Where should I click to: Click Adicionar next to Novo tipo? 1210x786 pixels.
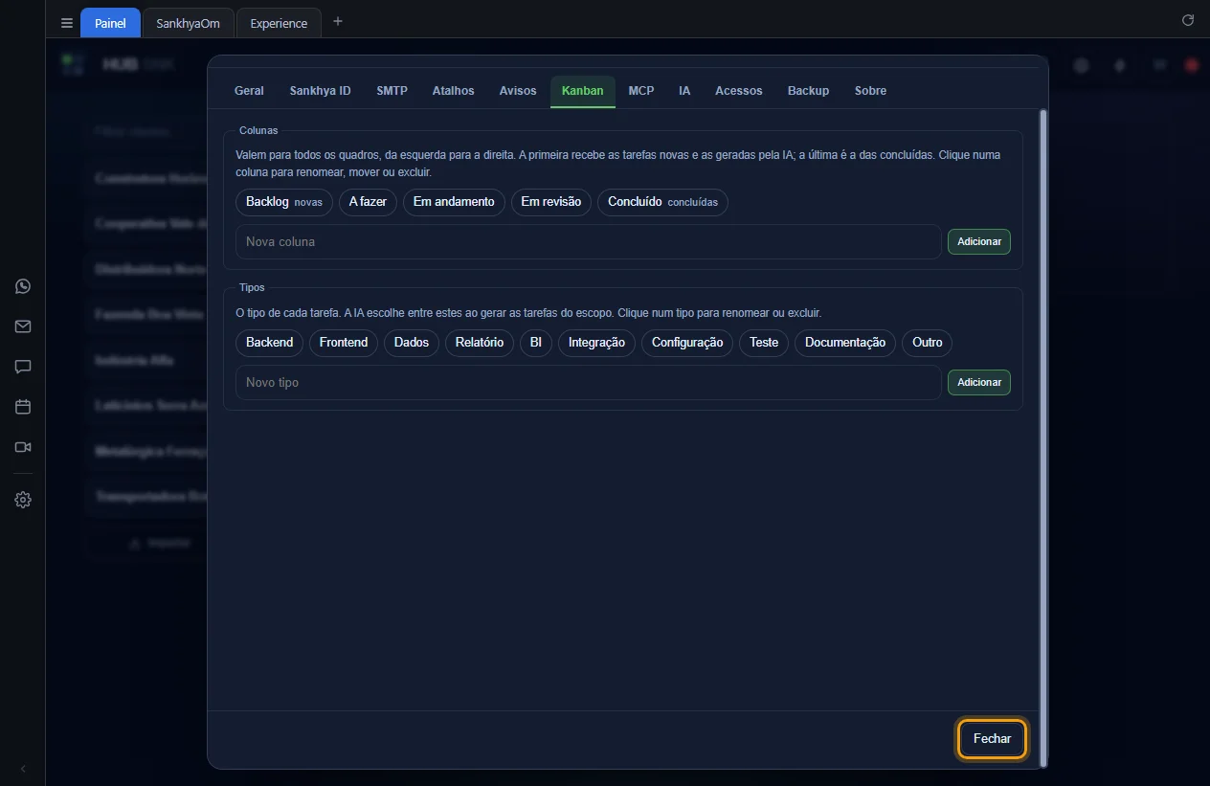(x=979, y=382)
